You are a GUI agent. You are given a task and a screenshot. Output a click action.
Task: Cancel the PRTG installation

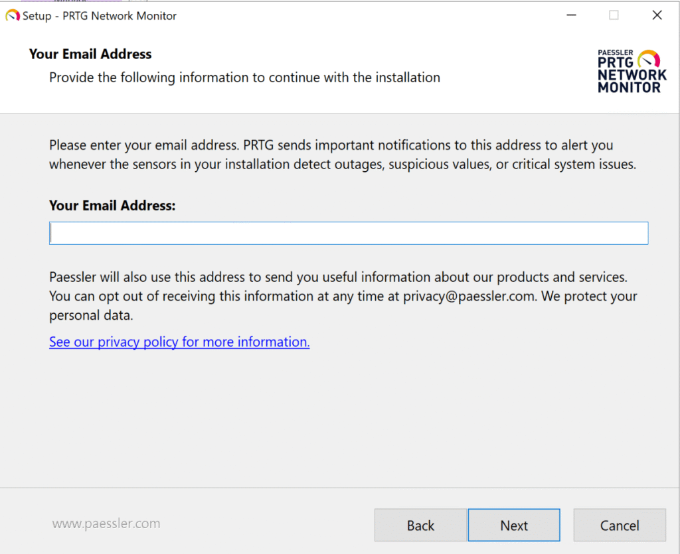pos(620,525)
